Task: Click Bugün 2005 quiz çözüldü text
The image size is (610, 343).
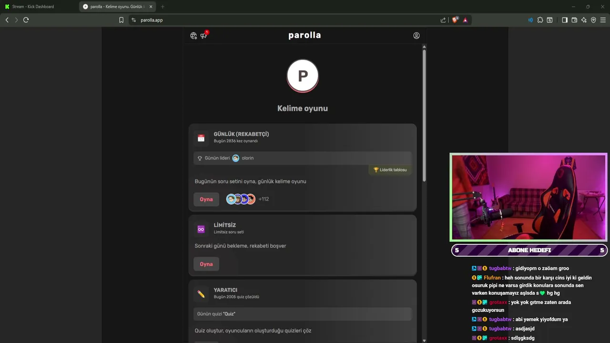Action: point(236,297)
